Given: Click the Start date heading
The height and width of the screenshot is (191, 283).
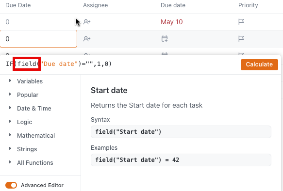Looking at the screenshot, I should (109, 90).
